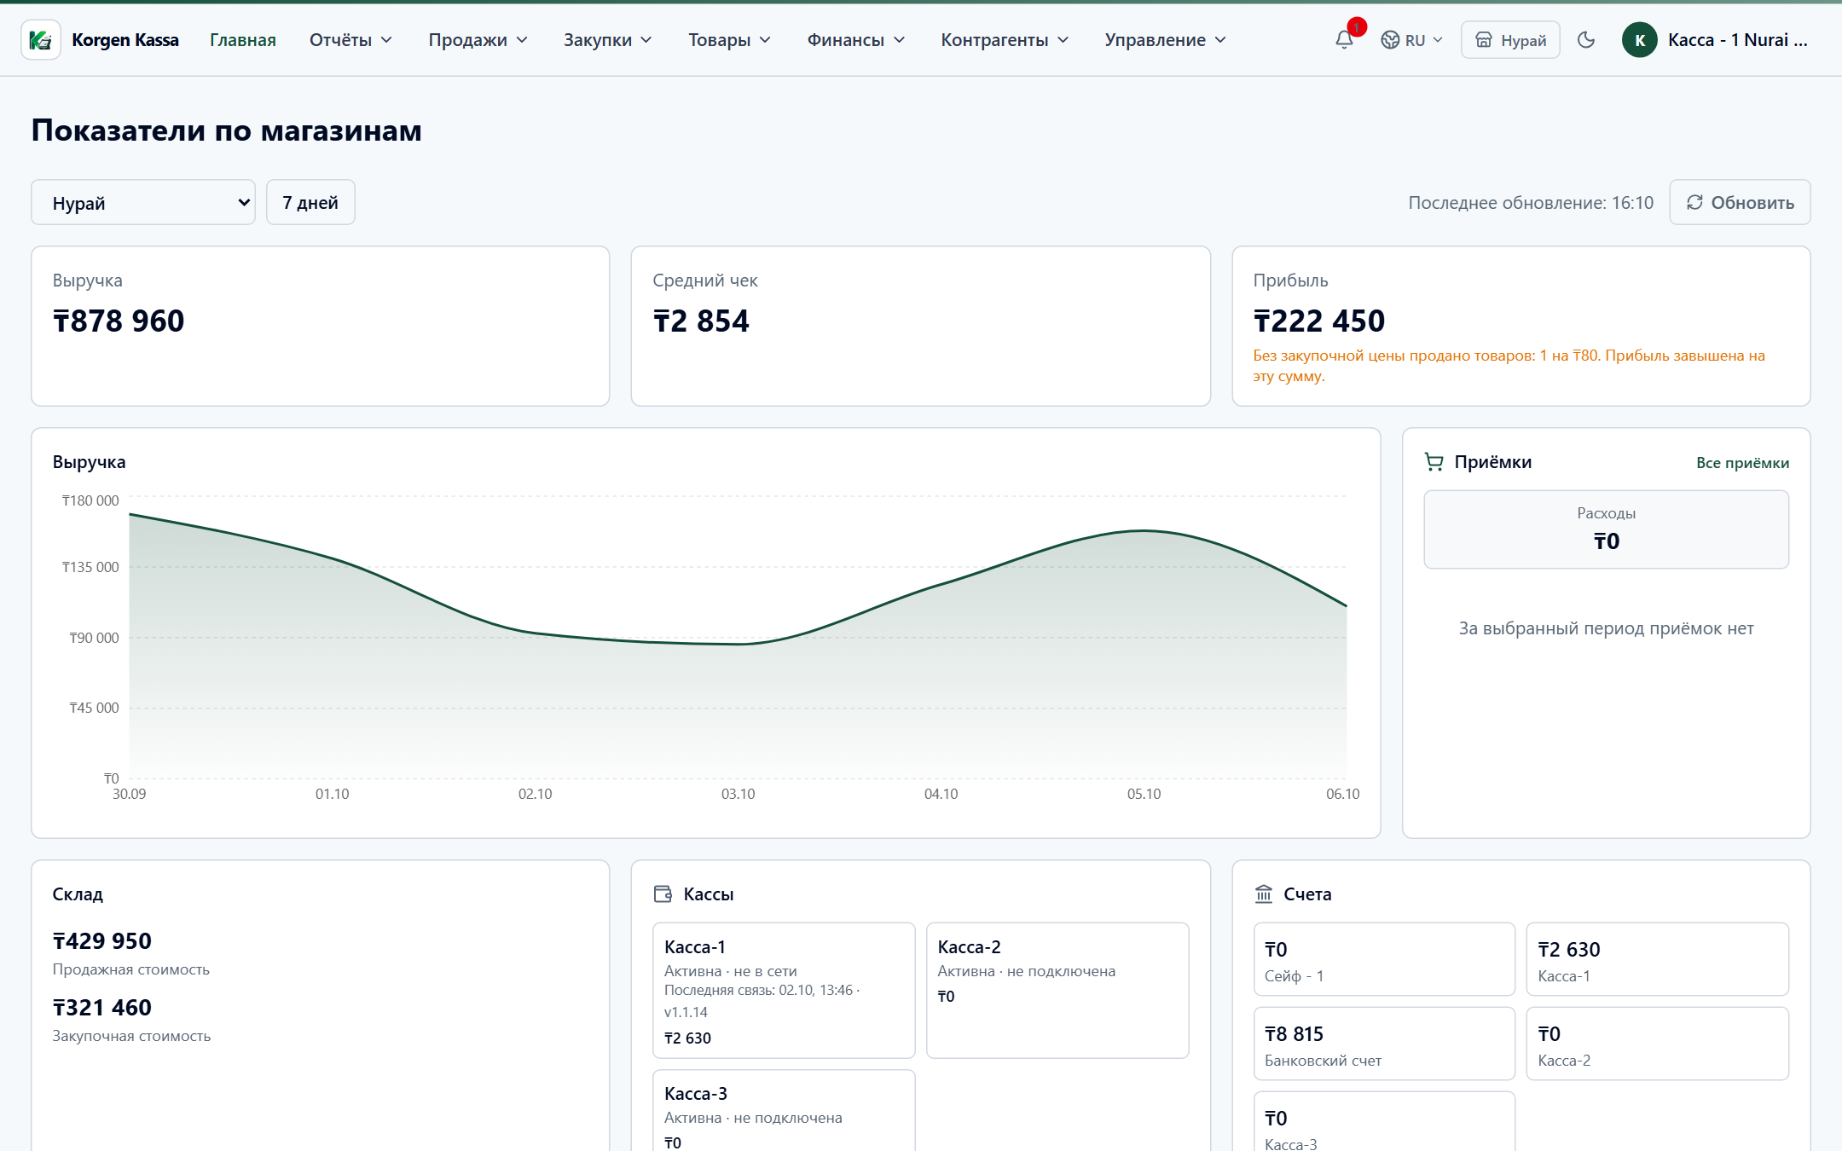
Task: Click Последнее обновление: 16:10 text
Action: click(x=1531, y=203)
